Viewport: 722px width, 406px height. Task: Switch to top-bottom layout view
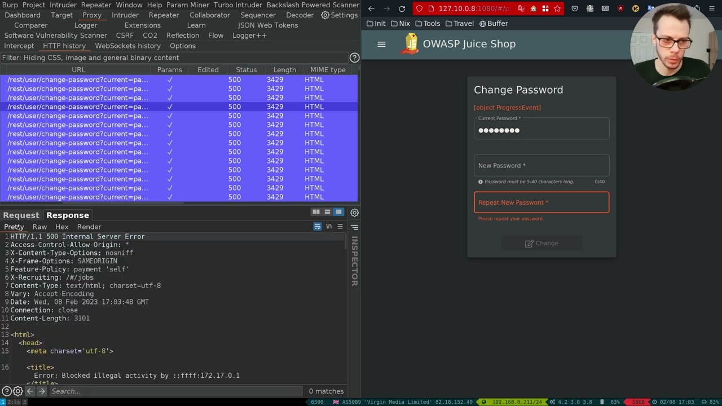point(327,212)
